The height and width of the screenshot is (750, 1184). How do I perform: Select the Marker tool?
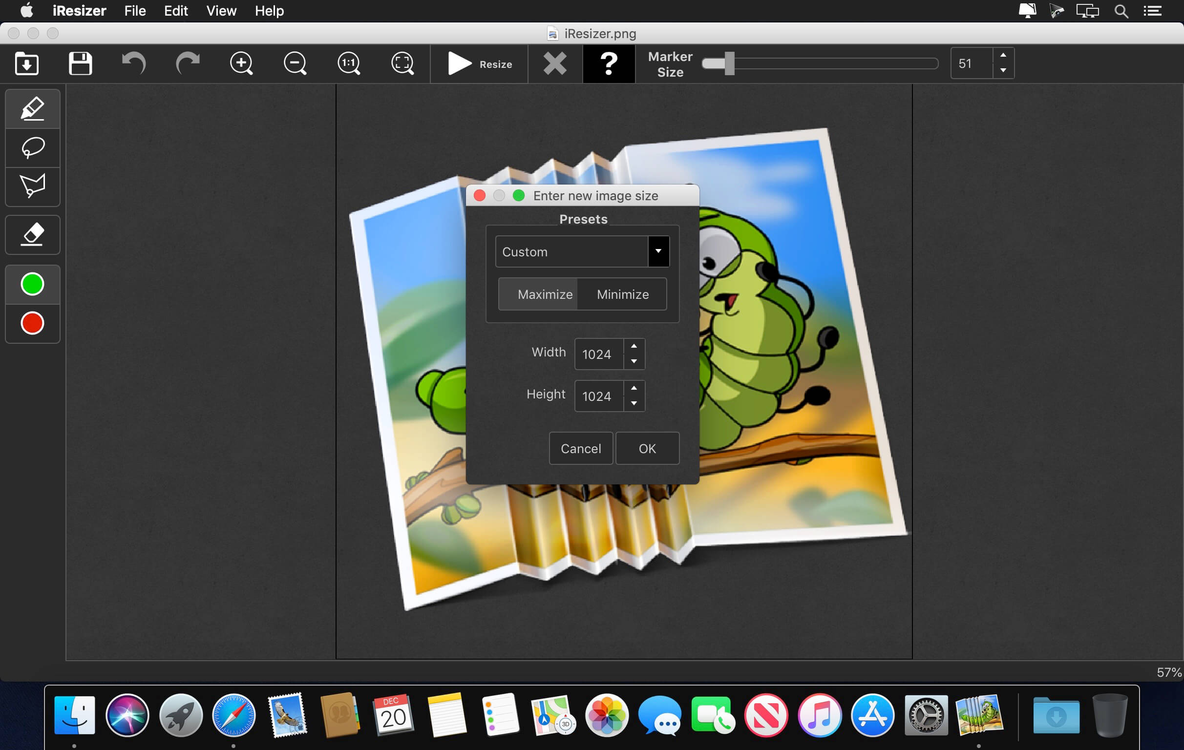(x=32, y=108)
